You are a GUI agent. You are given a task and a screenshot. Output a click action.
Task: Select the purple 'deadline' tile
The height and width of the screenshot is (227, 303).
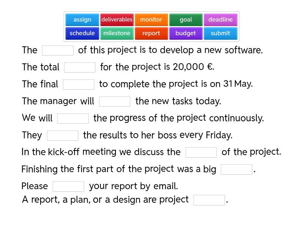(220, 20)
